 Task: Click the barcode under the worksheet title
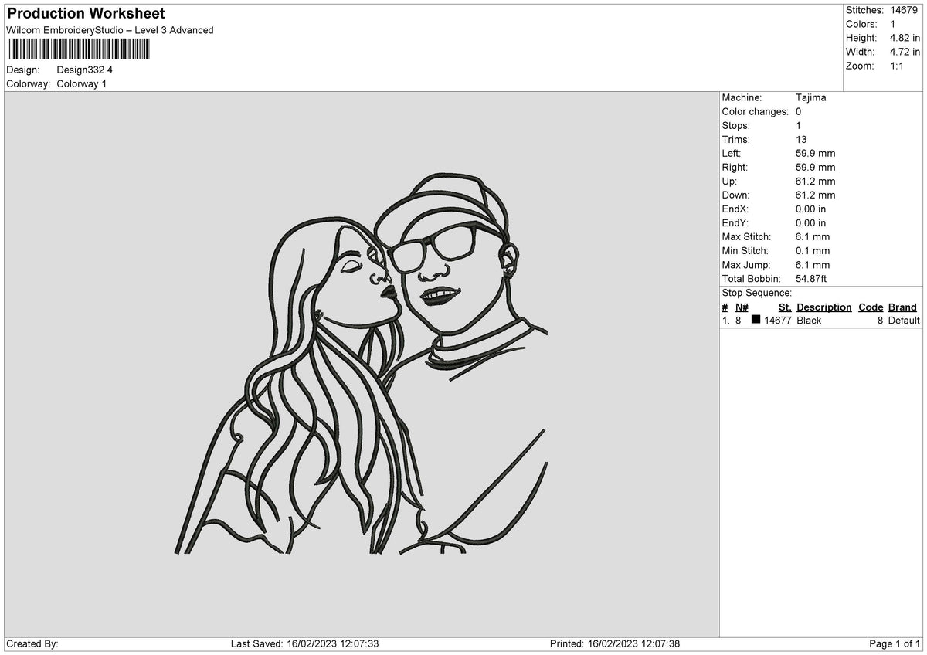79,49
